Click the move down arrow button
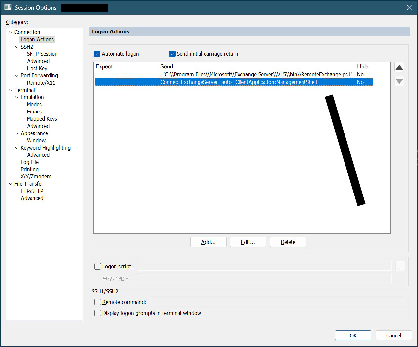The width and height of the screenshot is (418, 347). pos(399,81)
